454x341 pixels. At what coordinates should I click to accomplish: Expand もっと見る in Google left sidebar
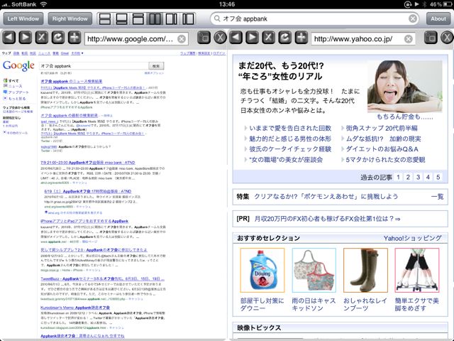[x=17, y=99]
